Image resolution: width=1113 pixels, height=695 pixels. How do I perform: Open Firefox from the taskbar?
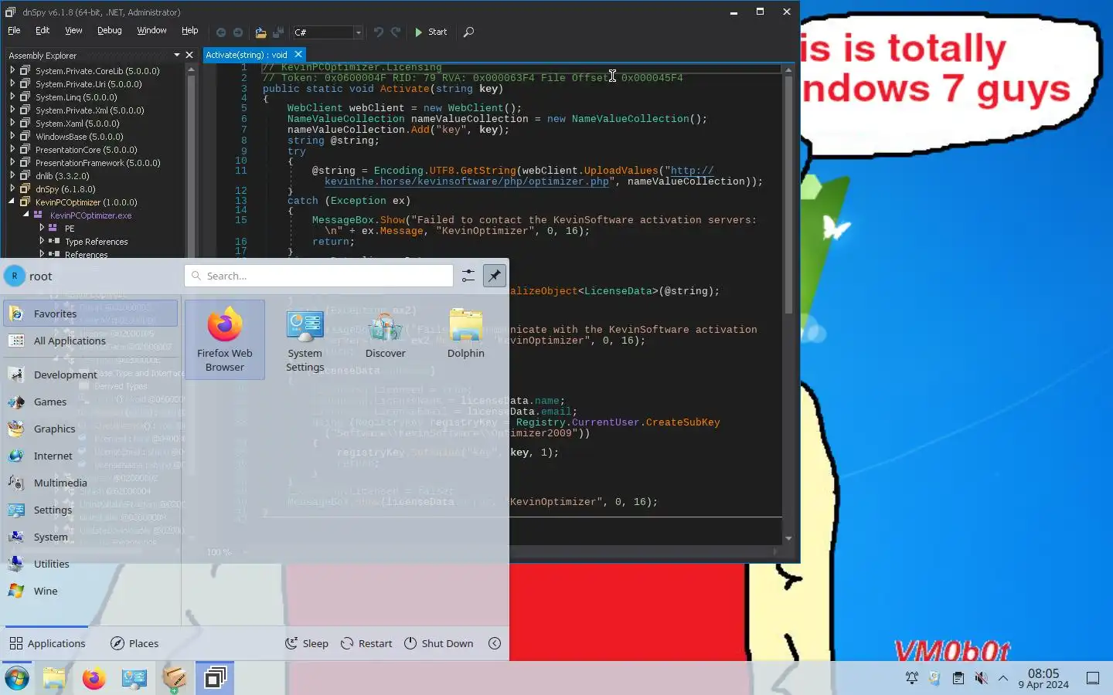(x=94, y=678)
